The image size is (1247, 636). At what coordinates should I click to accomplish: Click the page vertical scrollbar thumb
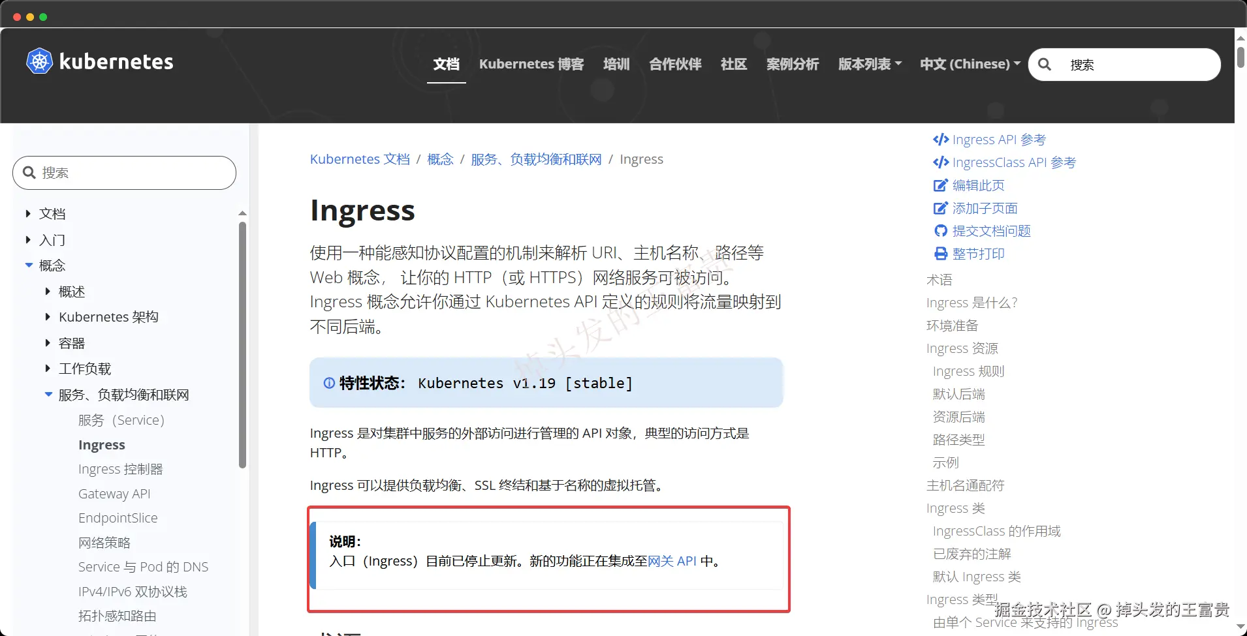[1240, 56]
